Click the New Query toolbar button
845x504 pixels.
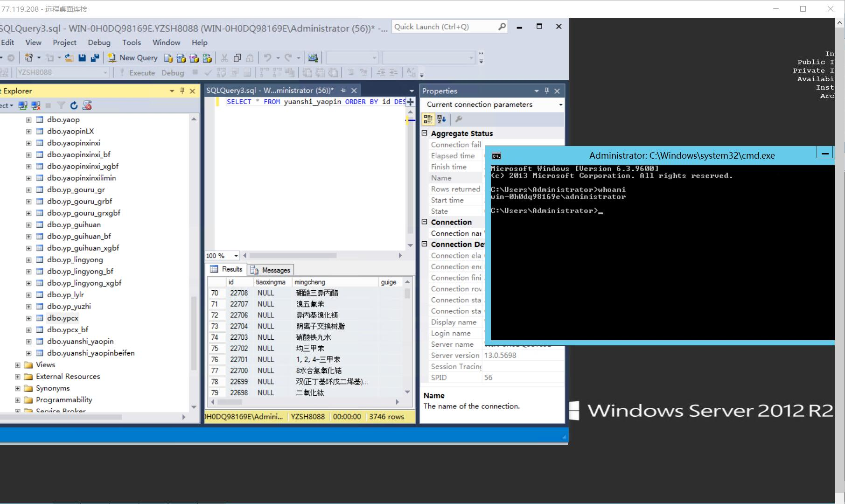point(133,58)
